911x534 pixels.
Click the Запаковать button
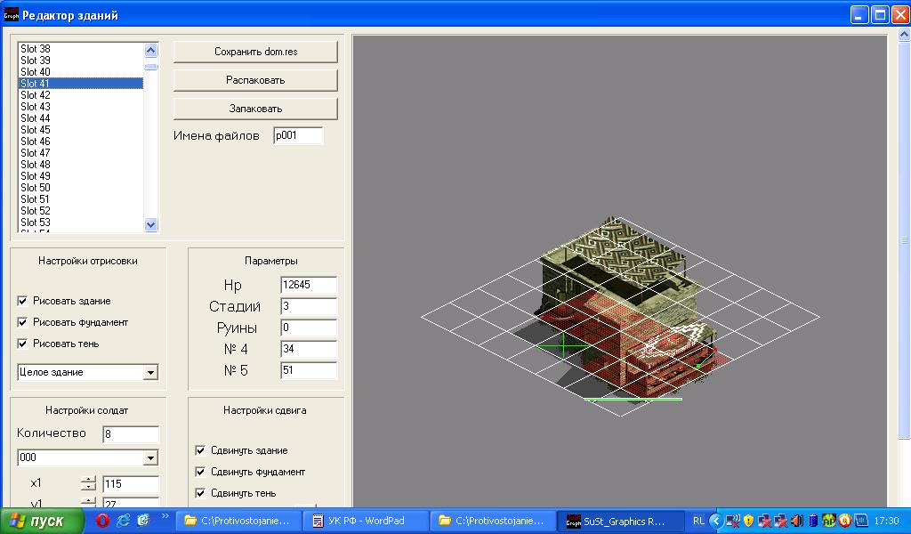point(255,109)
